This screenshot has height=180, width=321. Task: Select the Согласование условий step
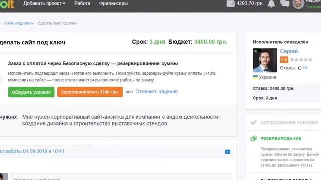(289, 122)
